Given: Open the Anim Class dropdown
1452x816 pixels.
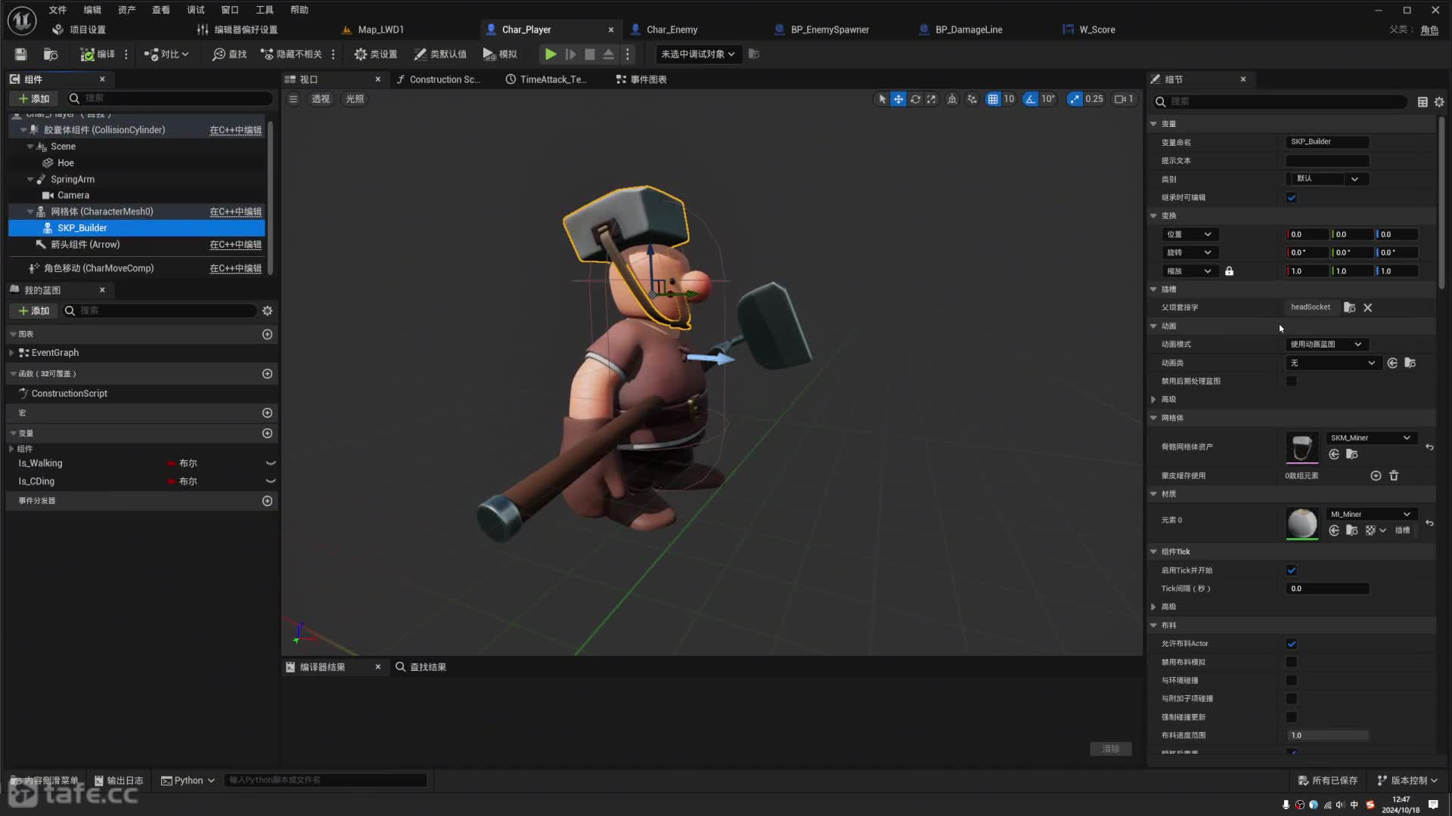Looking at the screenshot, I should tap(1332, 363).
